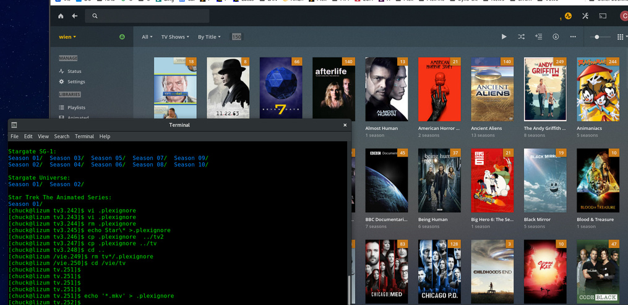
Task: Open the Terminal Help menu
Action: [x=105, y=137]
